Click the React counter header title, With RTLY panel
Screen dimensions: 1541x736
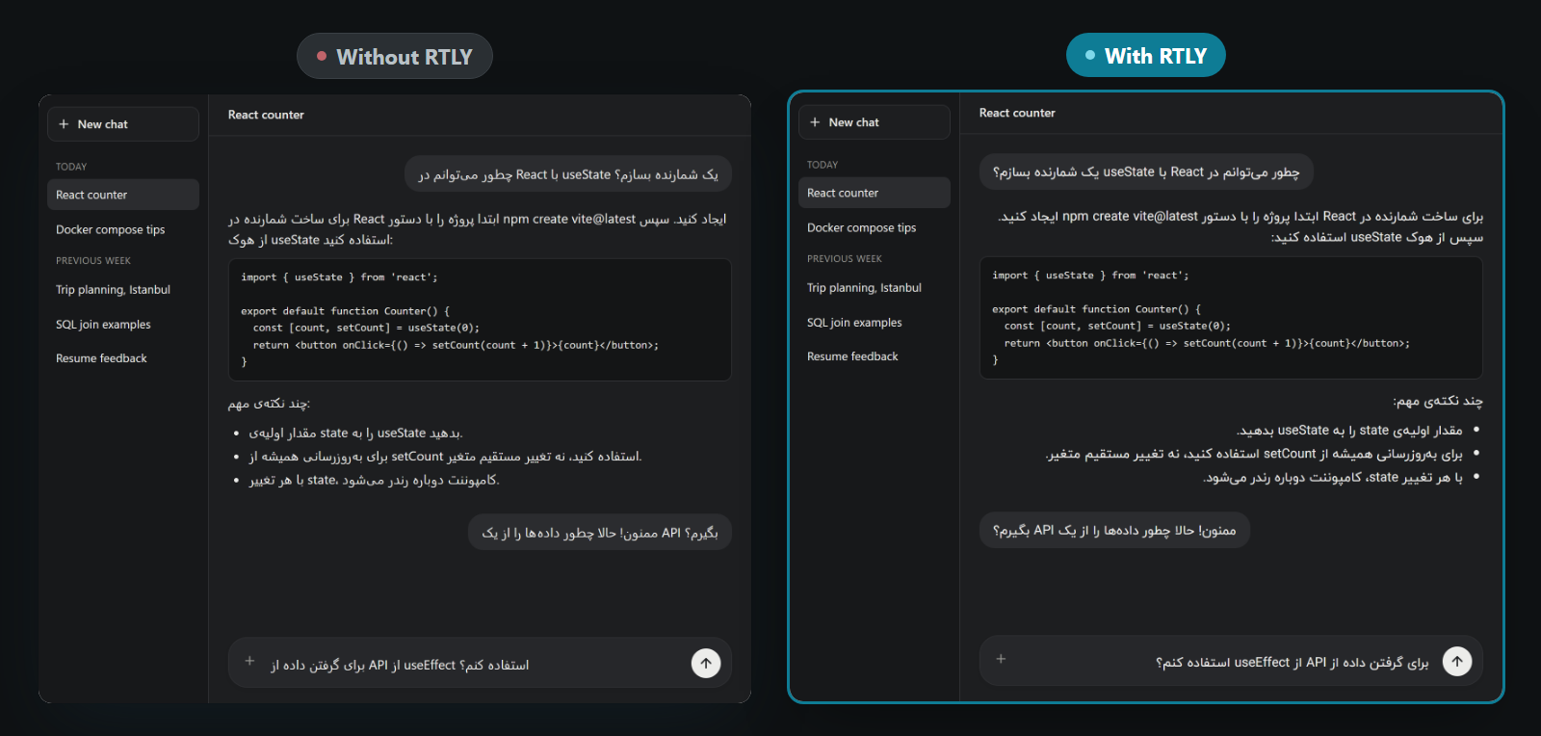(x=1017, y=113)
